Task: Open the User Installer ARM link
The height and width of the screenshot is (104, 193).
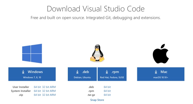Action: pyautogui.click(x=53, y=87)
